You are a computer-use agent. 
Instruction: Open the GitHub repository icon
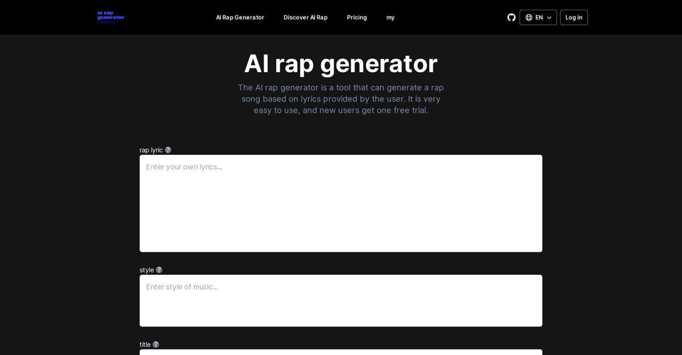511,18
